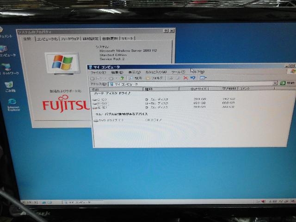Open the 表示(V) menu

pos(135,72)
